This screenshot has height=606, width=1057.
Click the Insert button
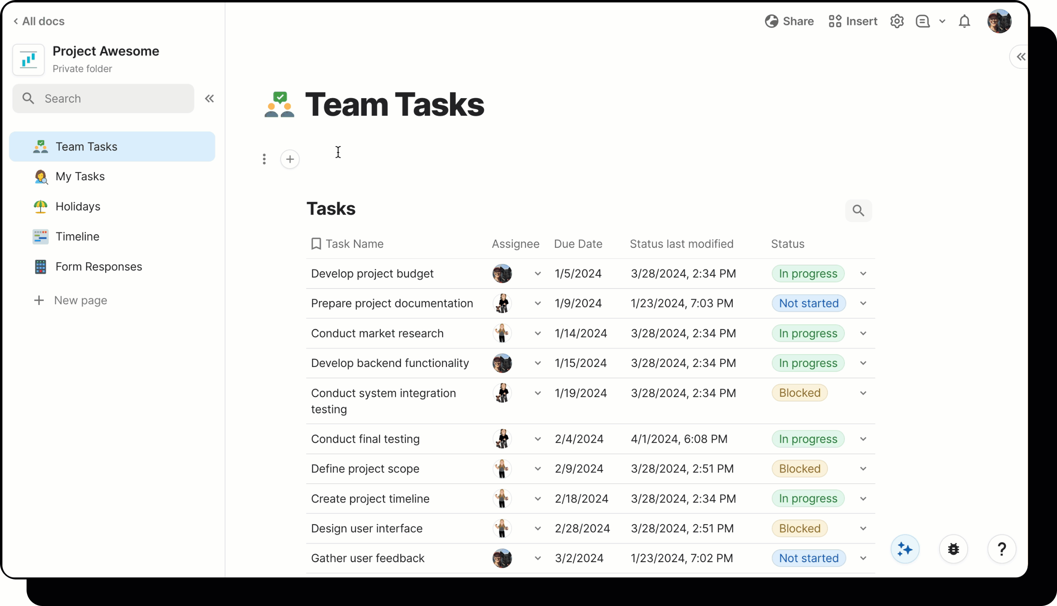pyautogui.click(x=852, y=21)
